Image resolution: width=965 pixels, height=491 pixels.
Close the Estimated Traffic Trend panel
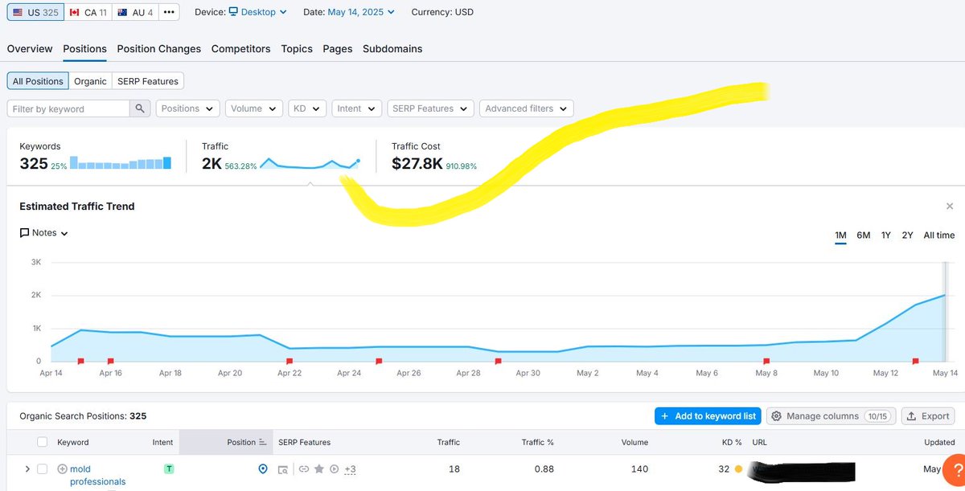(949, 206)
